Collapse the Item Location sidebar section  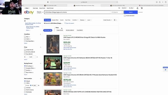40,79
